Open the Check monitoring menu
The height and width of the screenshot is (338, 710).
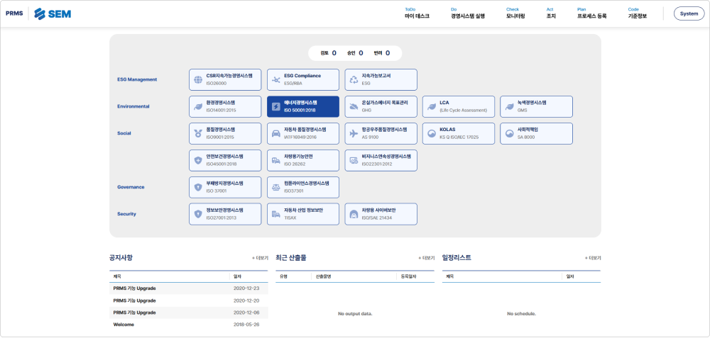[515, 13]
